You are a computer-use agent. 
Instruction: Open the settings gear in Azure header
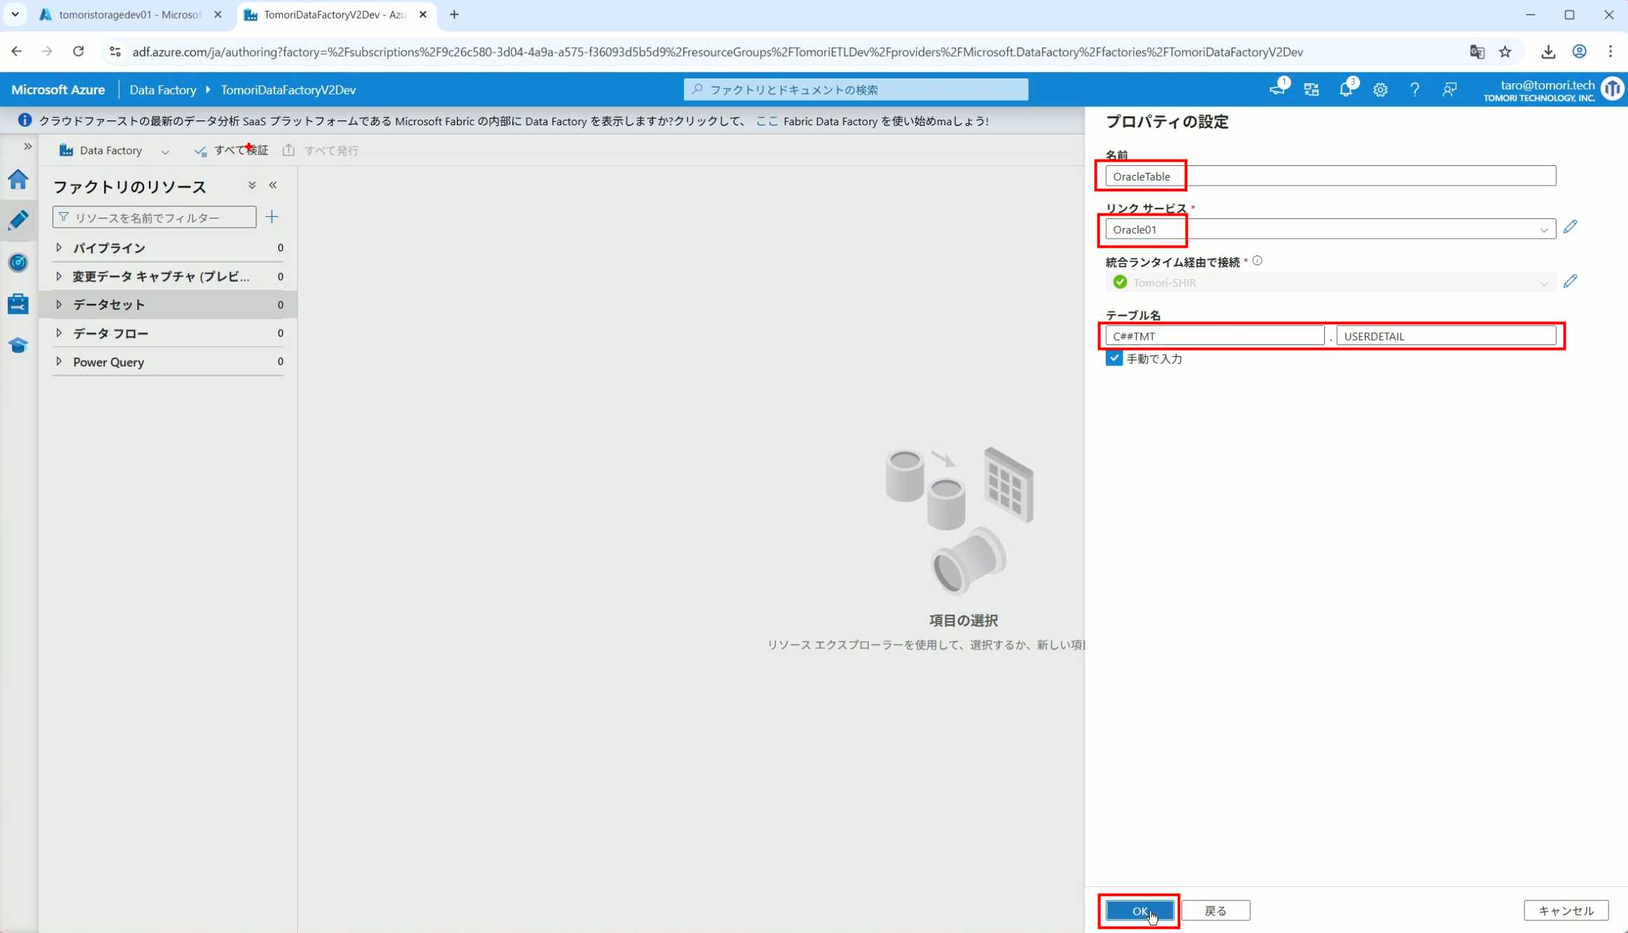pyautogui.click(x=1380, y=90)
